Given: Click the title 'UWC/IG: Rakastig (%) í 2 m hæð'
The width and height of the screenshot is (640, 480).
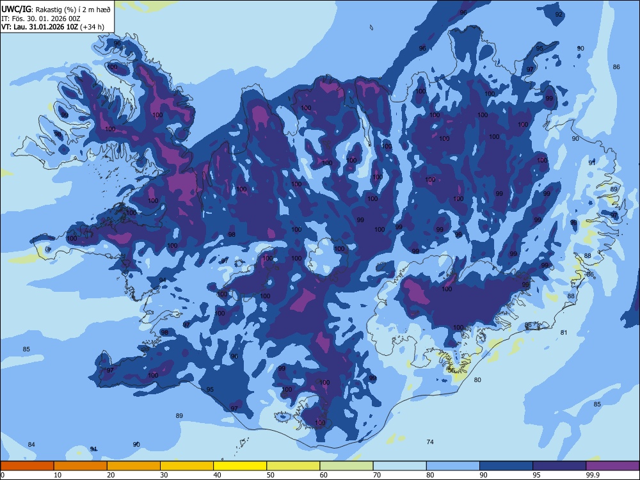Looking at the screenshot, I should 56,10.
